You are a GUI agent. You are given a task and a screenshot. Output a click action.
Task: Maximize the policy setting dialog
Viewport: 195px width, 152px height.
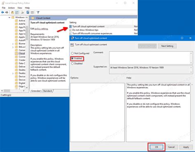[182, 38]
